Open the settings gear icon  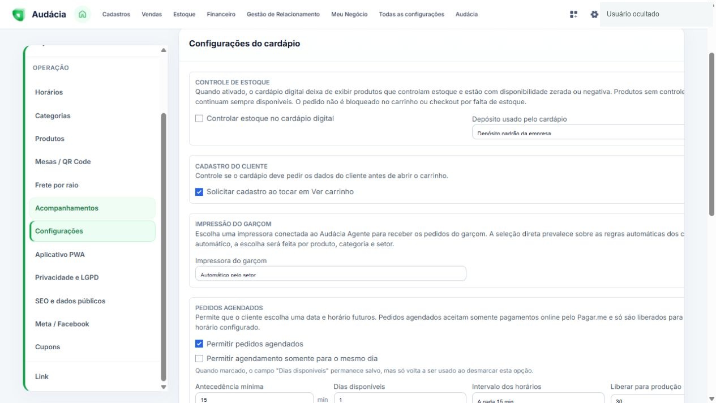pyautogui.click(x=594, y=14)
